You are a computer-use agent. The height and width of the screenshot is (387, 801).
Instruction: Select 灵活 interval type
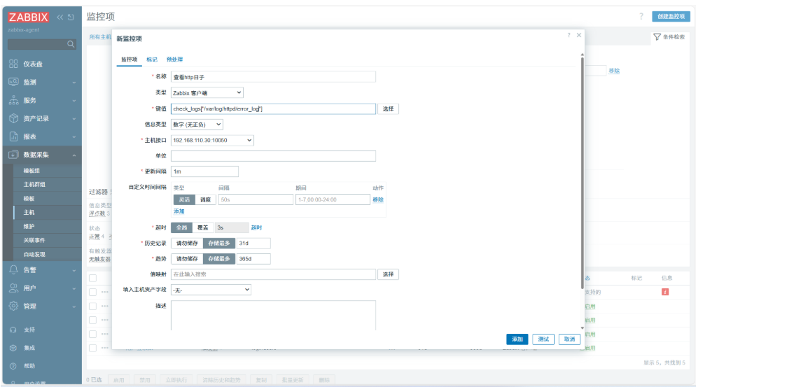[183, 199]
